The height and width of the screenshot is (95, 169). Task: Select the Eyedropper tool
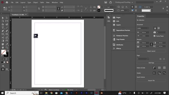click(x=7, y=44)
